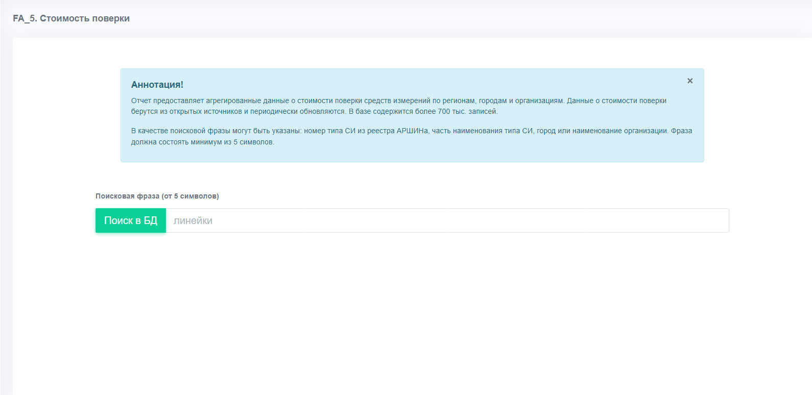This screenshot has width=812, height=395.
Task: Select the FA_5. Стоимость поверки page title
Action: [x=71, y=18]
